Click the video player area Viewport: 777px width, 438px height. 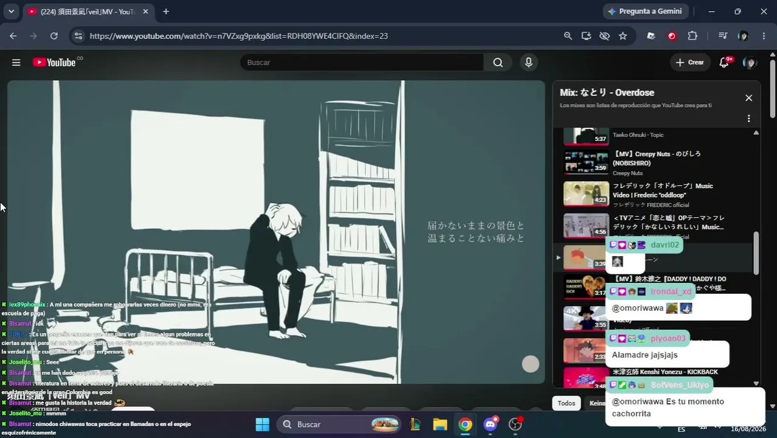tap(276, 232)
